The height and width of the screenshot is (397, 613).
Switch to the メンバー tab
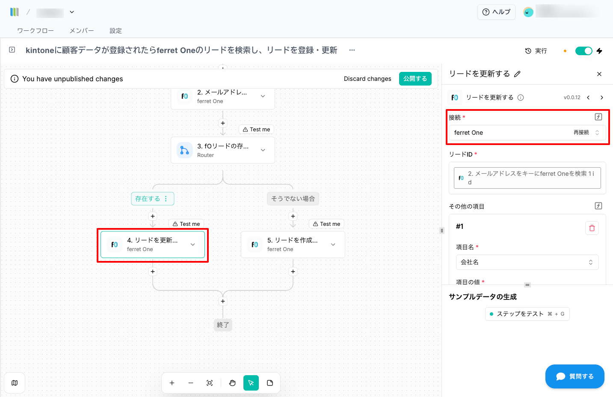[82, 31]
